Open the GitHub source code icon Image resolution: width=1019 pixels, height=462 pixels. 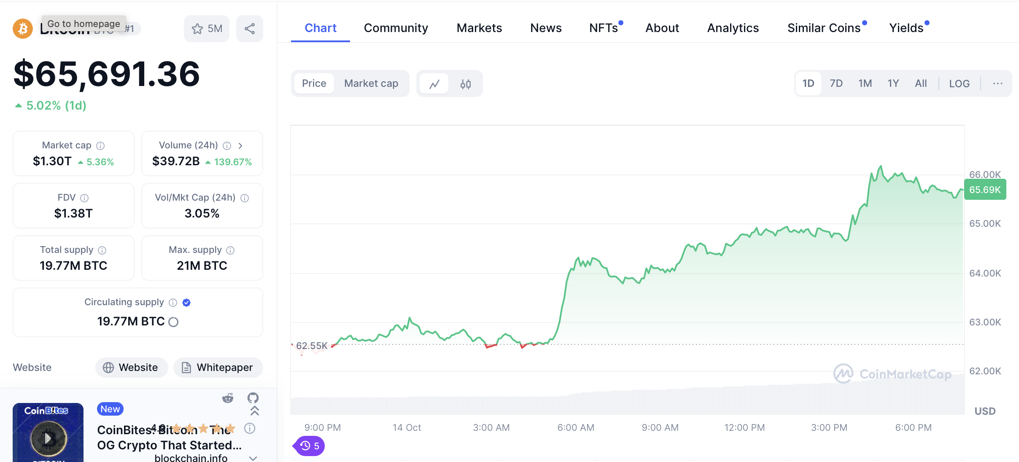(x=253, y=398)
